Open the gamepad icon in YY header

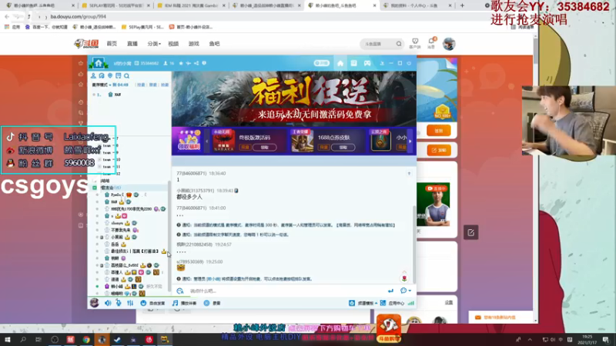pyautogui.click(x=367, y=63)
